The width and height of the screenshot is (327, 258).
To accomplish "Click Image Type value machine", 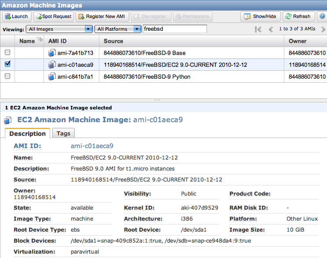I will [x=82, y=218].
